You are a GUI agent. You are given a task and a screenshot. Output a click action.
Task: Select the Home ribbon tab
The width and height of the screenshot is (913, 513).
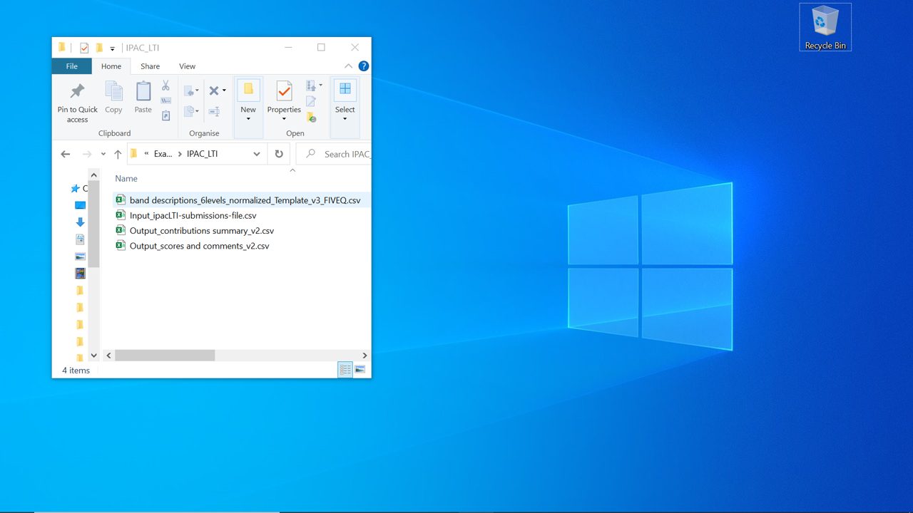point(111,66)
